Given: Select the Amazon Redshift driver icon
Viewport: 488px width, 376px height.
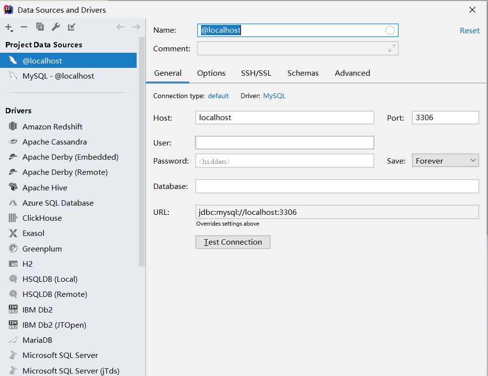Looking at the screenshot, I should click(x=13, y=126).
